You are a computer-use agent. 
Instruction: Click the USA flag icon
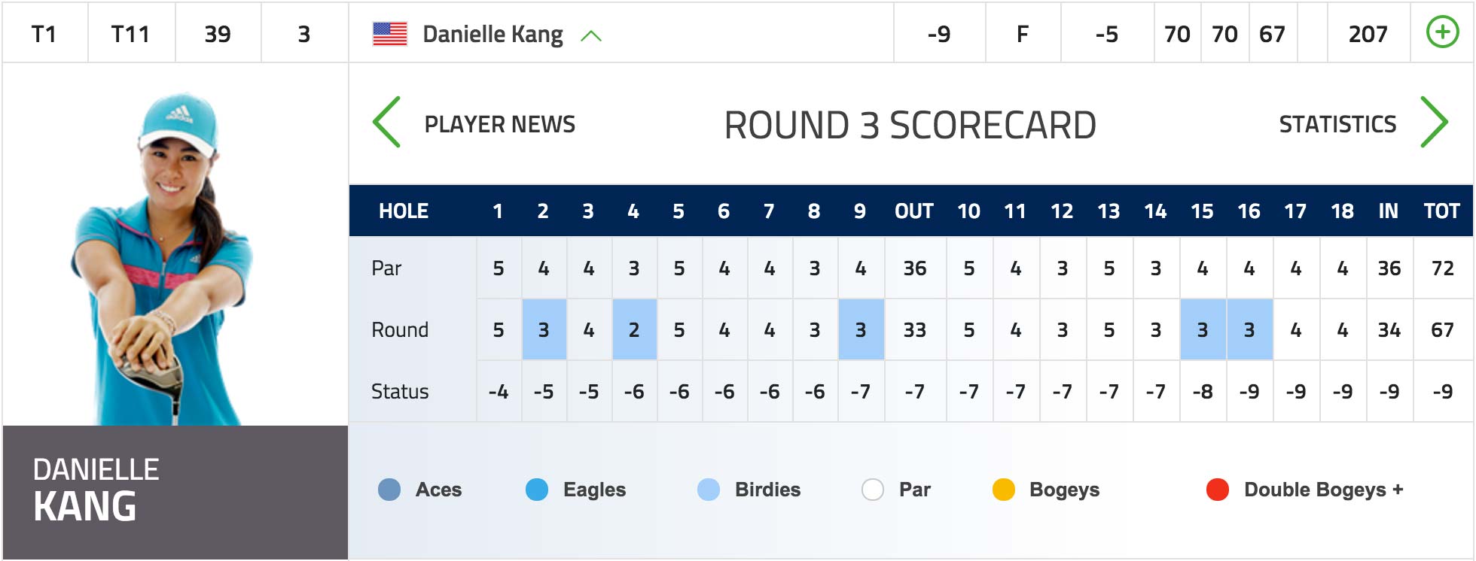coord(390,34)
